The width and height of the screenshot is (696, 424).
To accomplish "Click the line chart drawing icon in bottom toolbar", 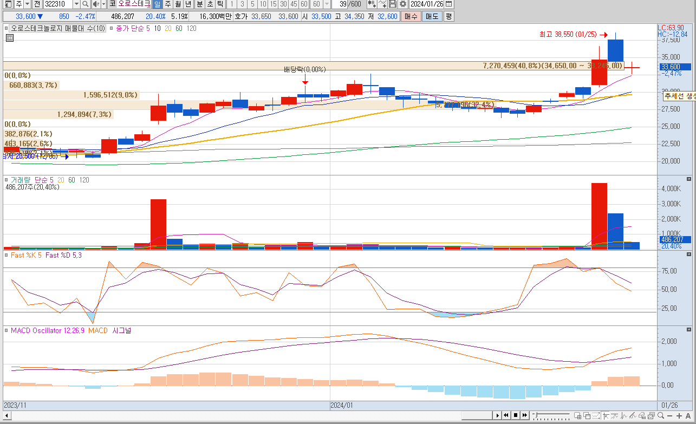I will pyautogui.click(x=624, y=416).
